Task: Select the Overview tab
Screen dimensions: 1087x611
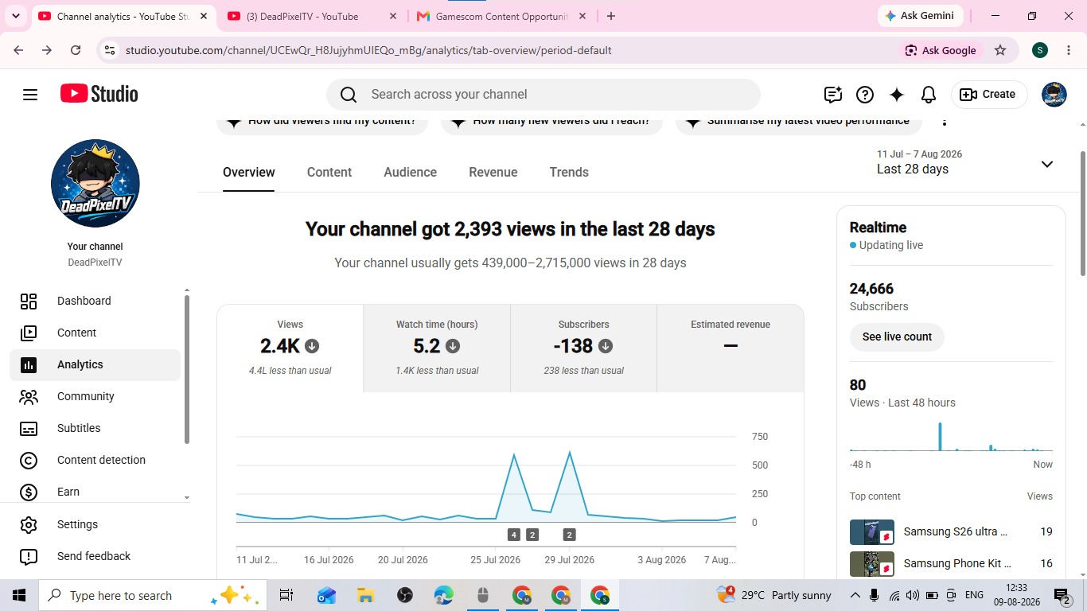Action: (x=249, y=172)
